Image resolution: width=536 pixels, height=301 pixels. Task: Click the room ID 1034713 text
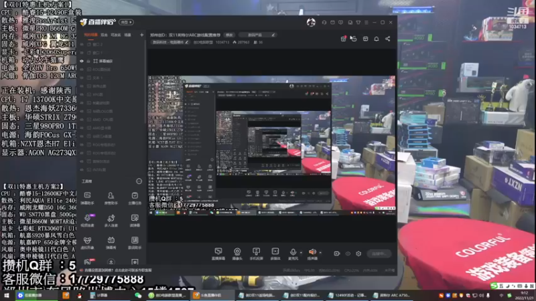pos(222,42)
